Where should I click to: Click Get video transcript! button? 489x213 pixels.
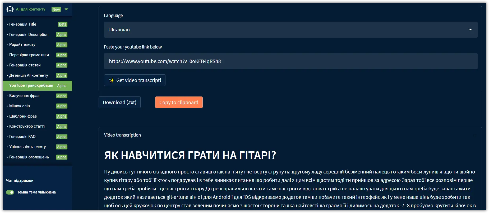(135, 80)
